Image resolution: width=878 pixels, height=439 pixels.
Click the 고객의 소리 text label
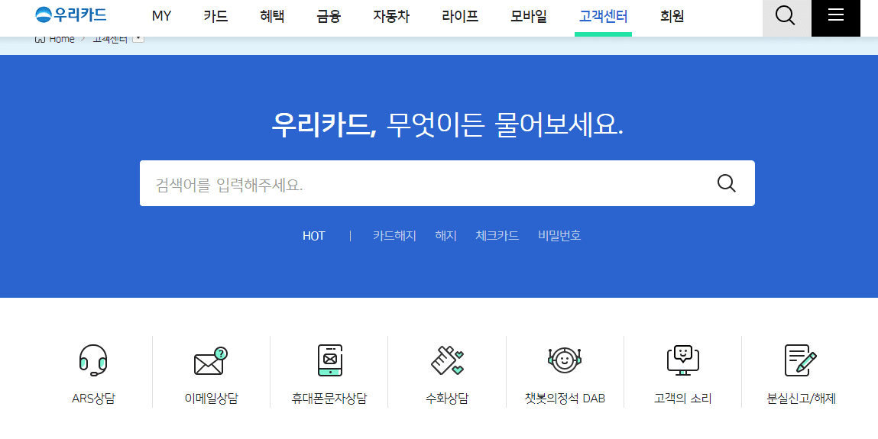point(682,399)
